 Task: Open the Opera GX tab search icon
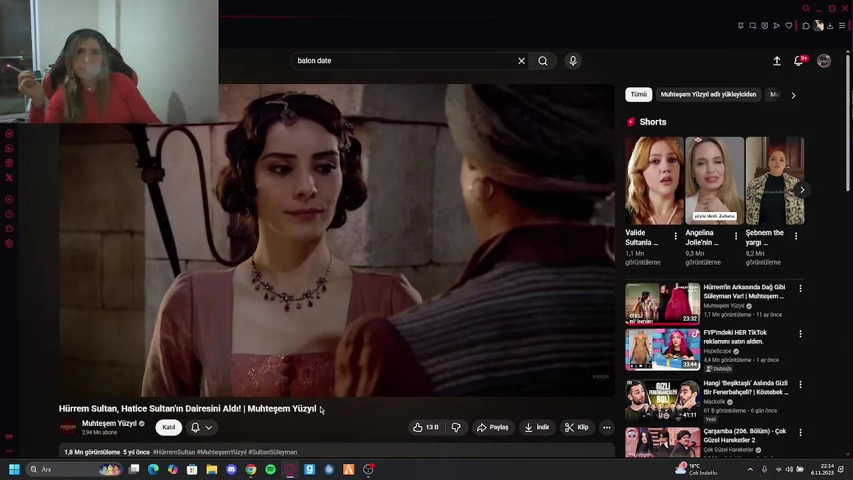coord(806,9)
